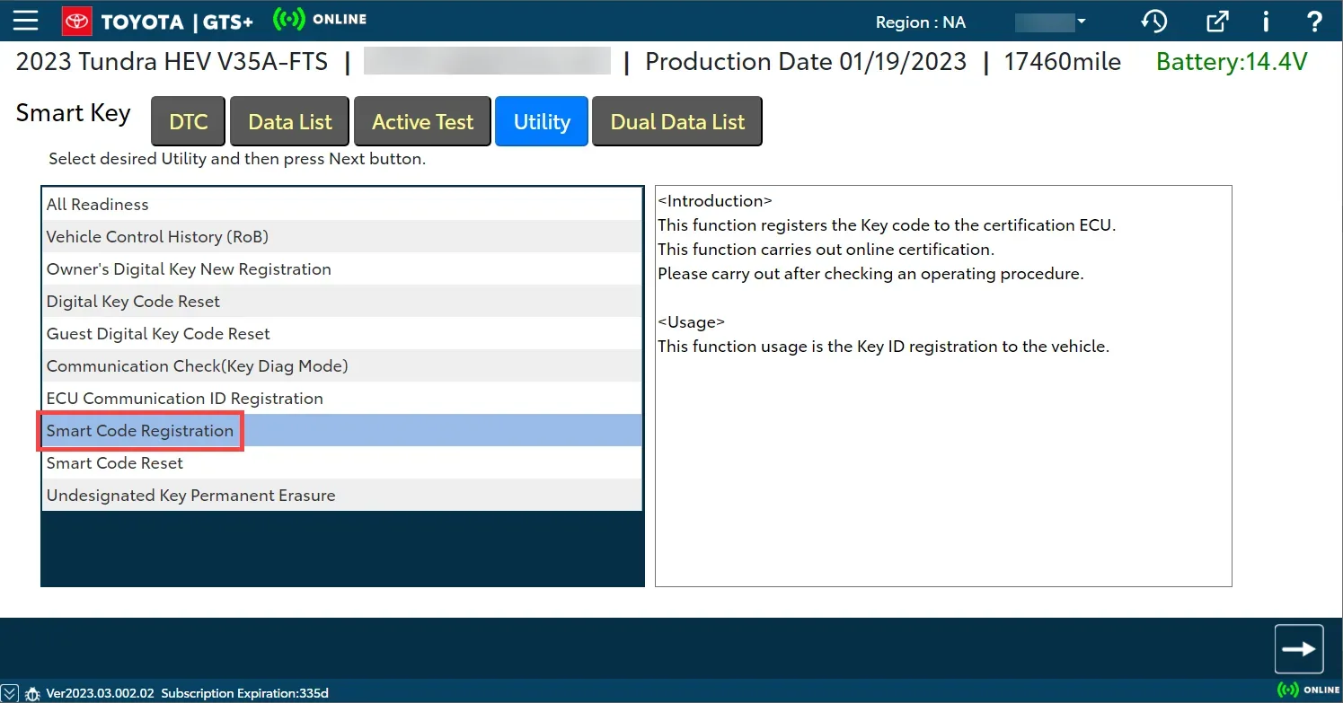Click the 17460mile odometer value
This screenshot has width=1343, height=703.
pyautogui.click(x=1063, y=62)
